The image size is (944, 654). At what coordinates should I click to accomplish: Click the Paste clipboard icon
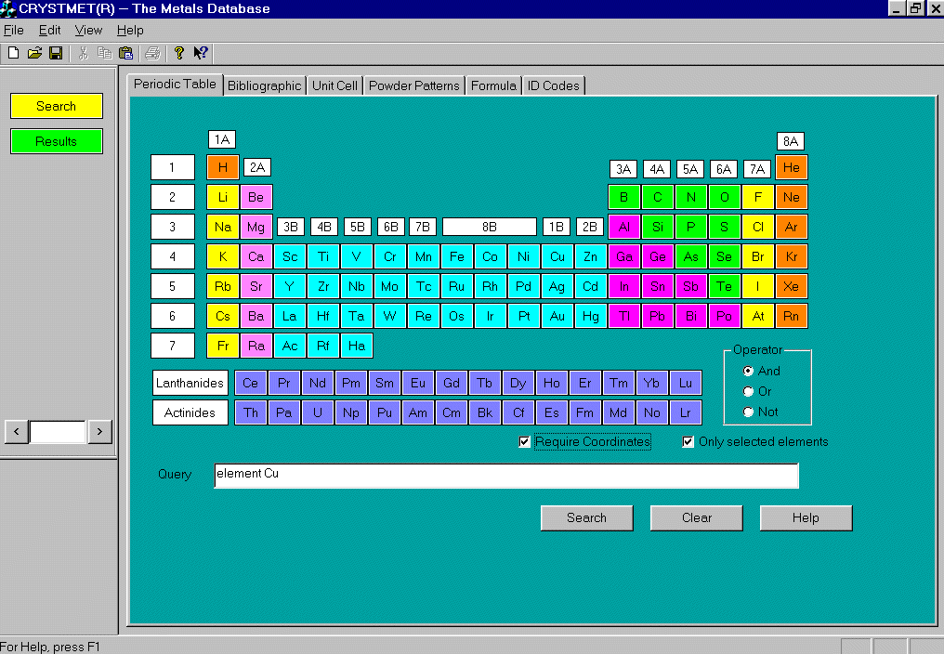[x=125, y=53]
